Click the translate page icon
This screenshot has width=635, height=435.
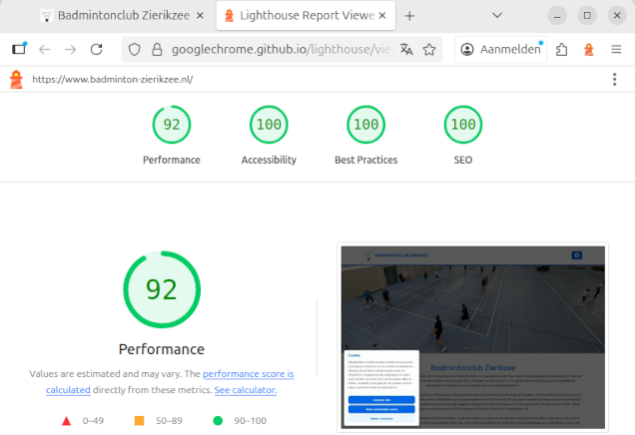tap(406, 49)
